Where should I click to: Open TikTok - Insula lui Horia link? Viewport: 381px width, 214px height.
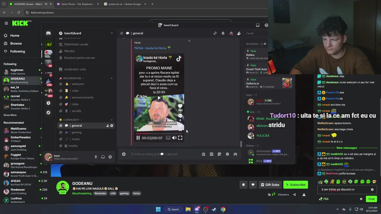(152, 48)
